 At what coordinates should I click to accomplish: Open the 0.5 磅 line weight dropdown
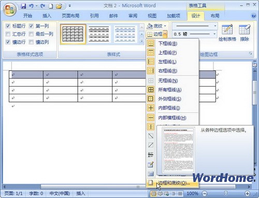point(214,34)
